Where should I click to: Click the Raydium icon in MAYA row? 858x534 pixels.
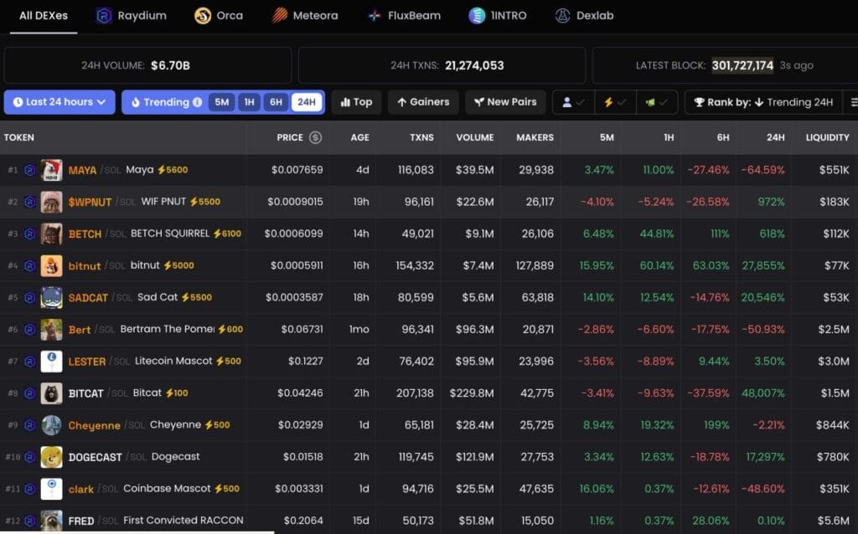click(30, 170)
